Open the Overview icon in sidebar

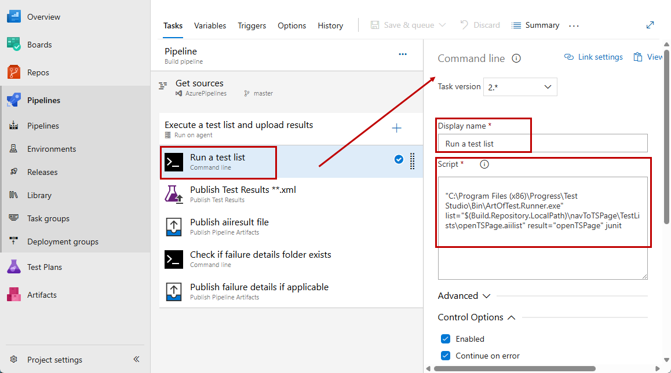14,17
